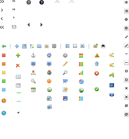129x139 pixels.
Task: Click the blue trash can icon
Action: pos(97,64)
